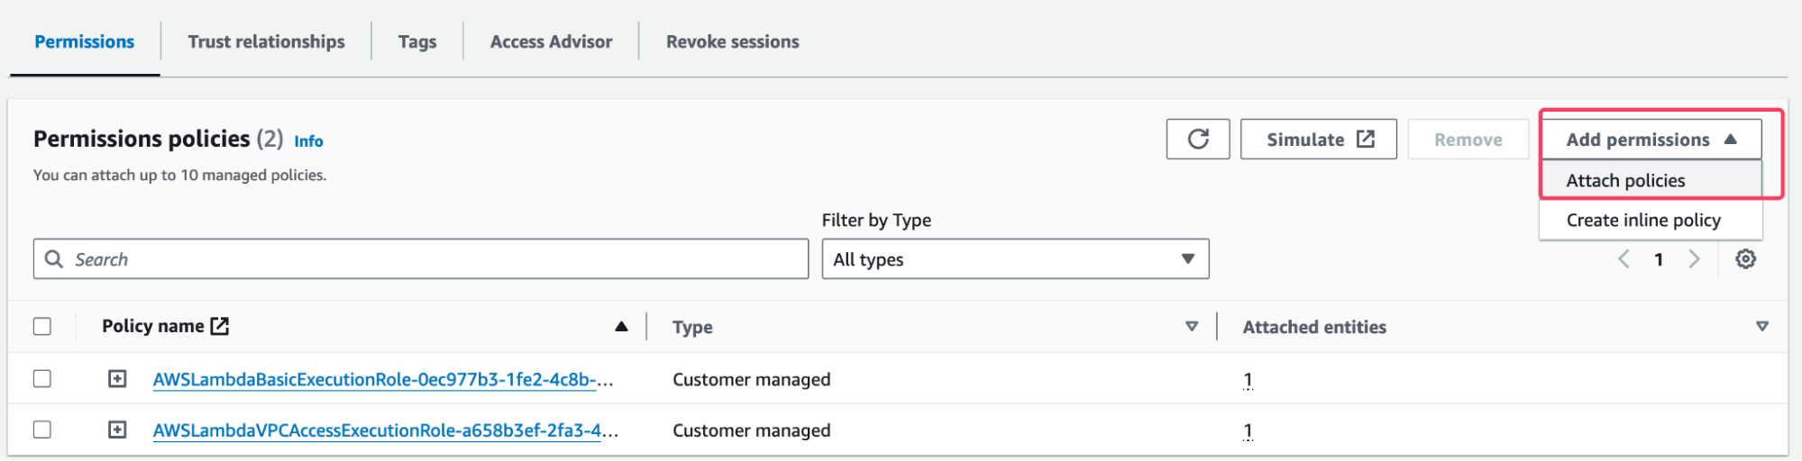Click the policy Search field
Image resolution: width=1802 pixels, height=461 pixels.
pyautogui.click(x=421, y=259)
